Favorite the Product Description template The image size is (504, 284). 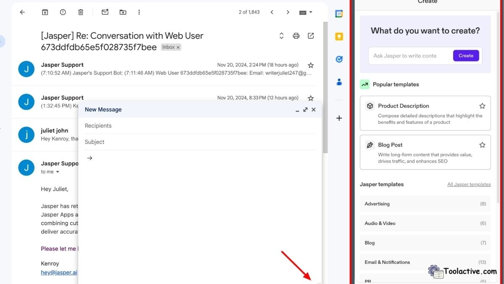482,106
